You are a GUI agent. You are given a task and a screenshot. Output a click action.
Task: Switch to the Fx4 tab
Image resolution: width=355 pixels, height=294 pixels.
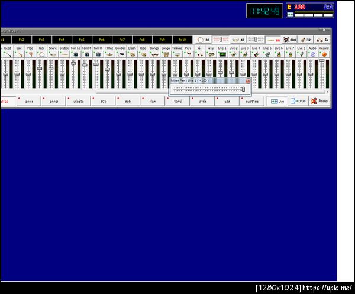pos(62,40)
